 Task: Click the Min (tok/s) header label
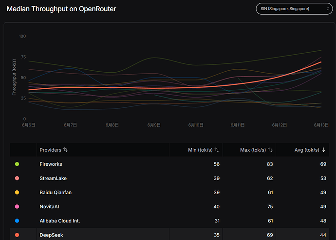(x=200, y=150)
